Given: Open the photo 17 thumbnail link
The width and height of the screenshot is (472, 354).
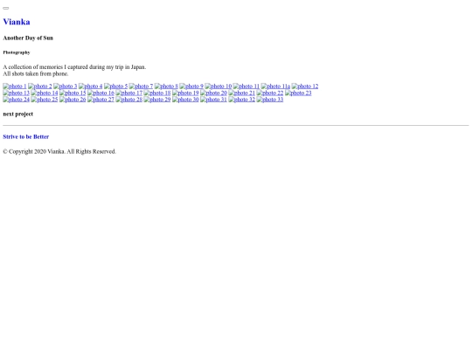Looking at the screenshot, I should [x=129, y=93].
